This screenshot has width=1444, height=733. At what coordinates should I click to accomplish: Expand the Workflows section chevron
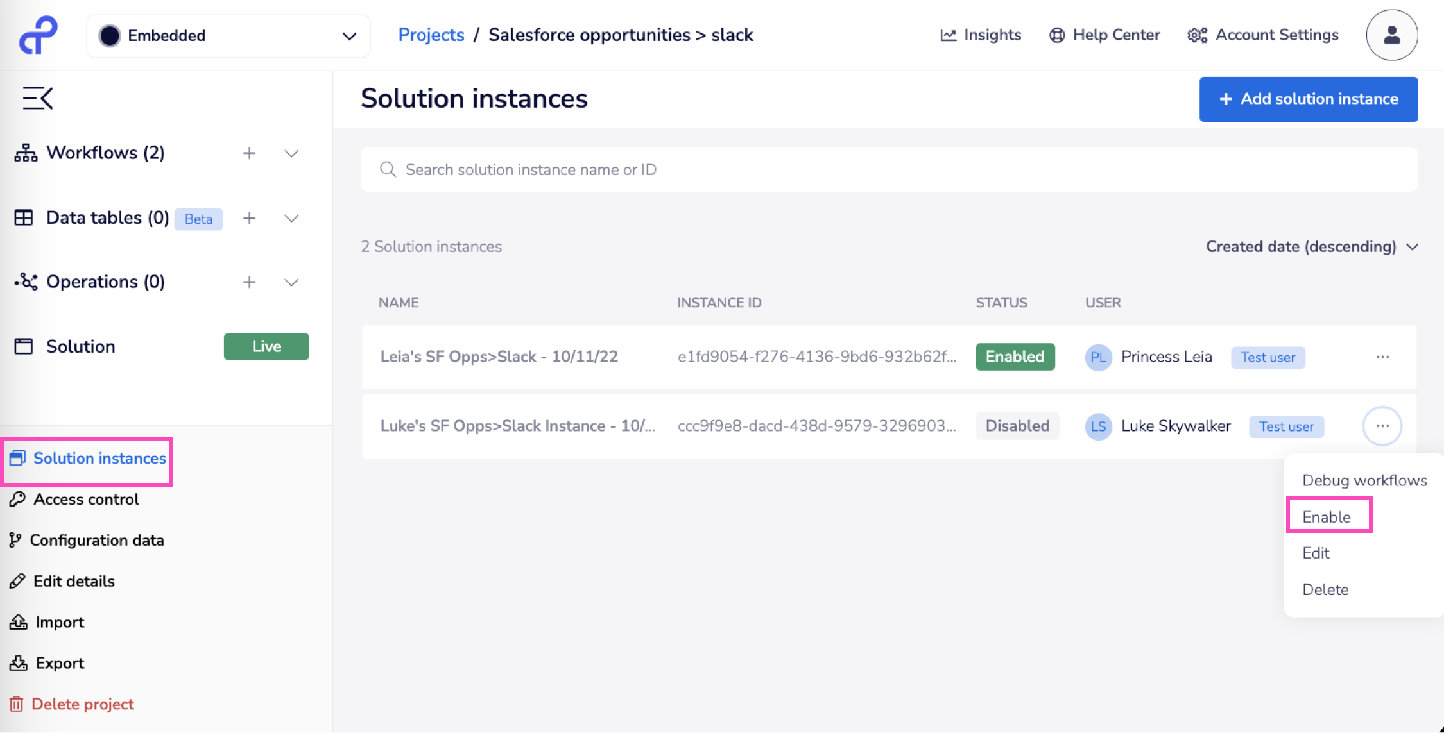(x=291, y=153)
